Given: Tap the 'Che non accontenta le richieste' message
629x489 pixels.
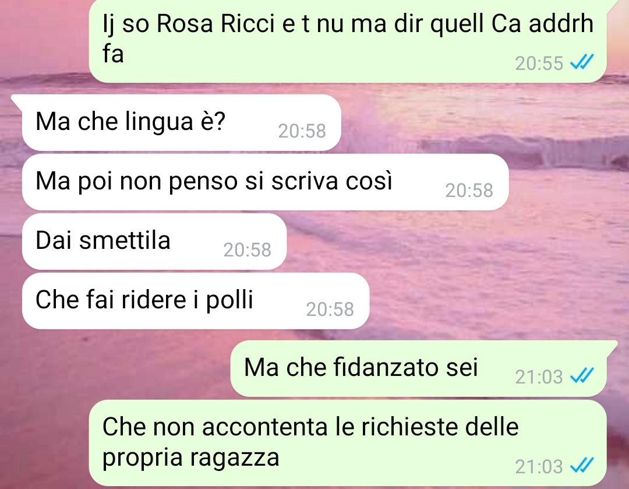Looking at the screenshot, I should pyautogui.click(x=347, y=442).
